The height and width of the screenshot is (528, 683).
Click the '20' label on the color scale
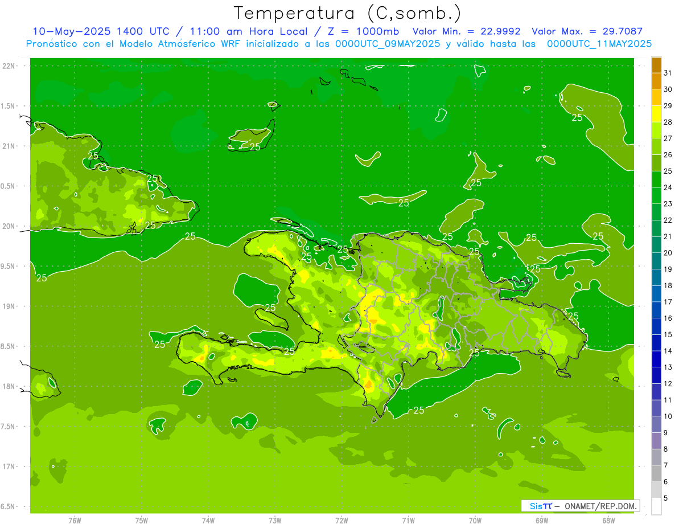(668, 253)
